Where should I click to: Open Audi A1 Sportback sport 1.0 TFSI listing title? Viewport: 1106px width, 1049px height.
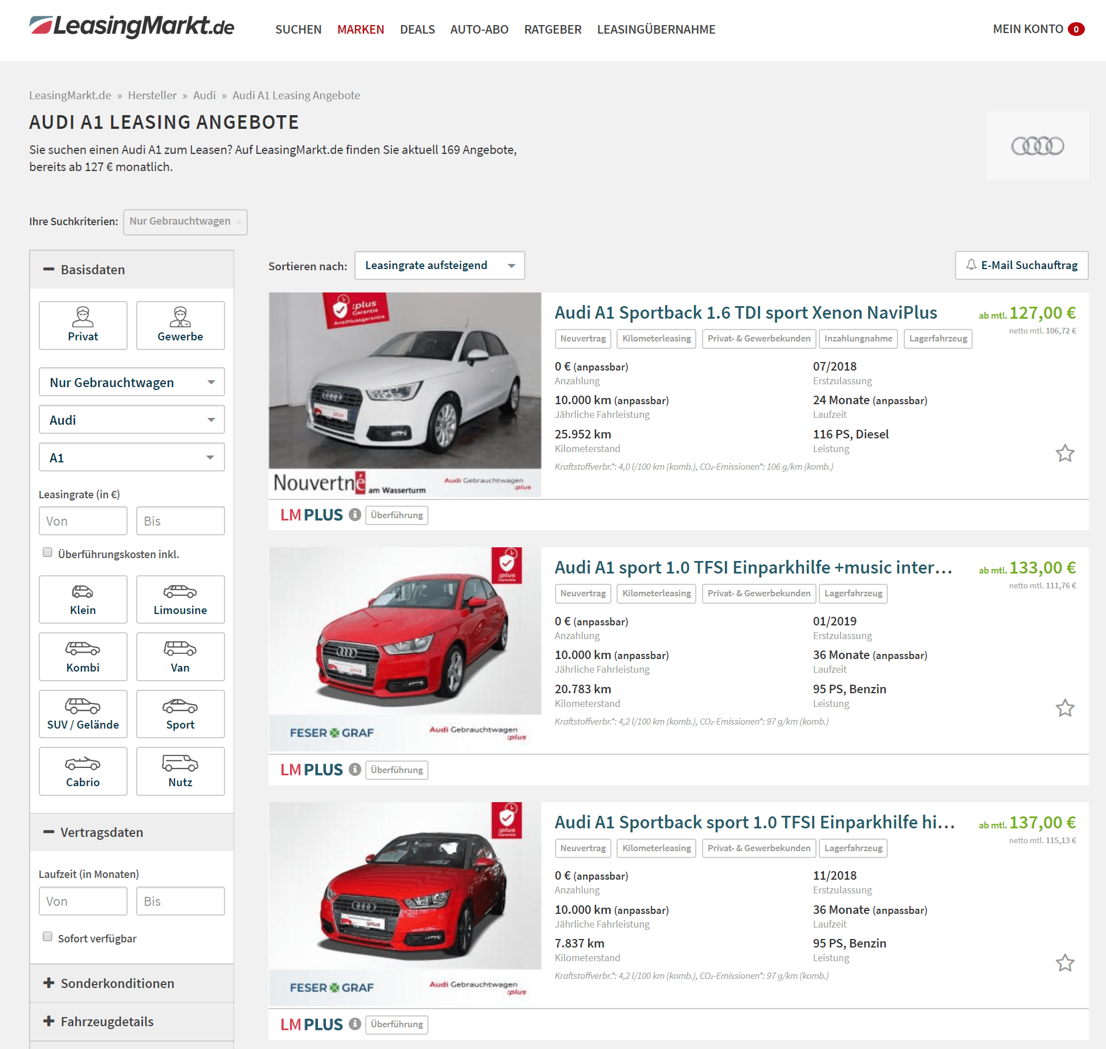coord(755,822)
